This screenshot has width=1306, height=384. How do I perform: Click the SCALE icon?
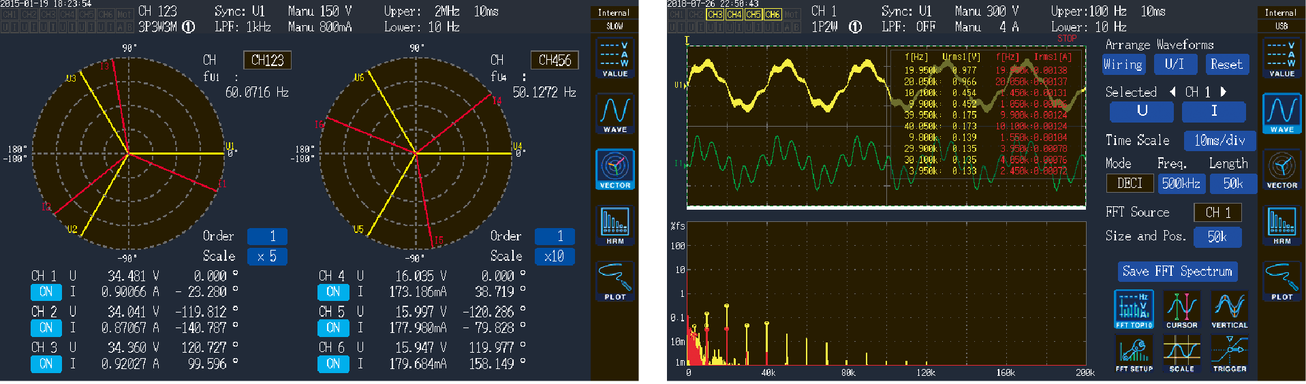1181,354
